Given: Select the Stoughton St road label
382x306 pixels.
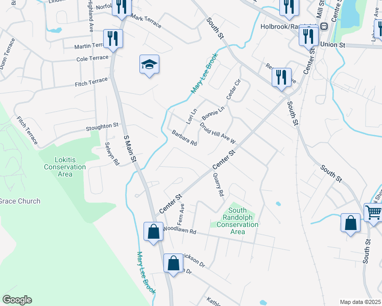Looking at the screenshot, I should 102,126.
